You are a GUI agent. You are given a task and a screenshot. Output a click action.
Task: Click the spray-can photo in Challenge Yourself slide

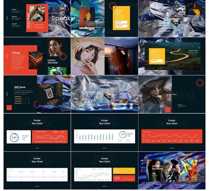[104, 97]
